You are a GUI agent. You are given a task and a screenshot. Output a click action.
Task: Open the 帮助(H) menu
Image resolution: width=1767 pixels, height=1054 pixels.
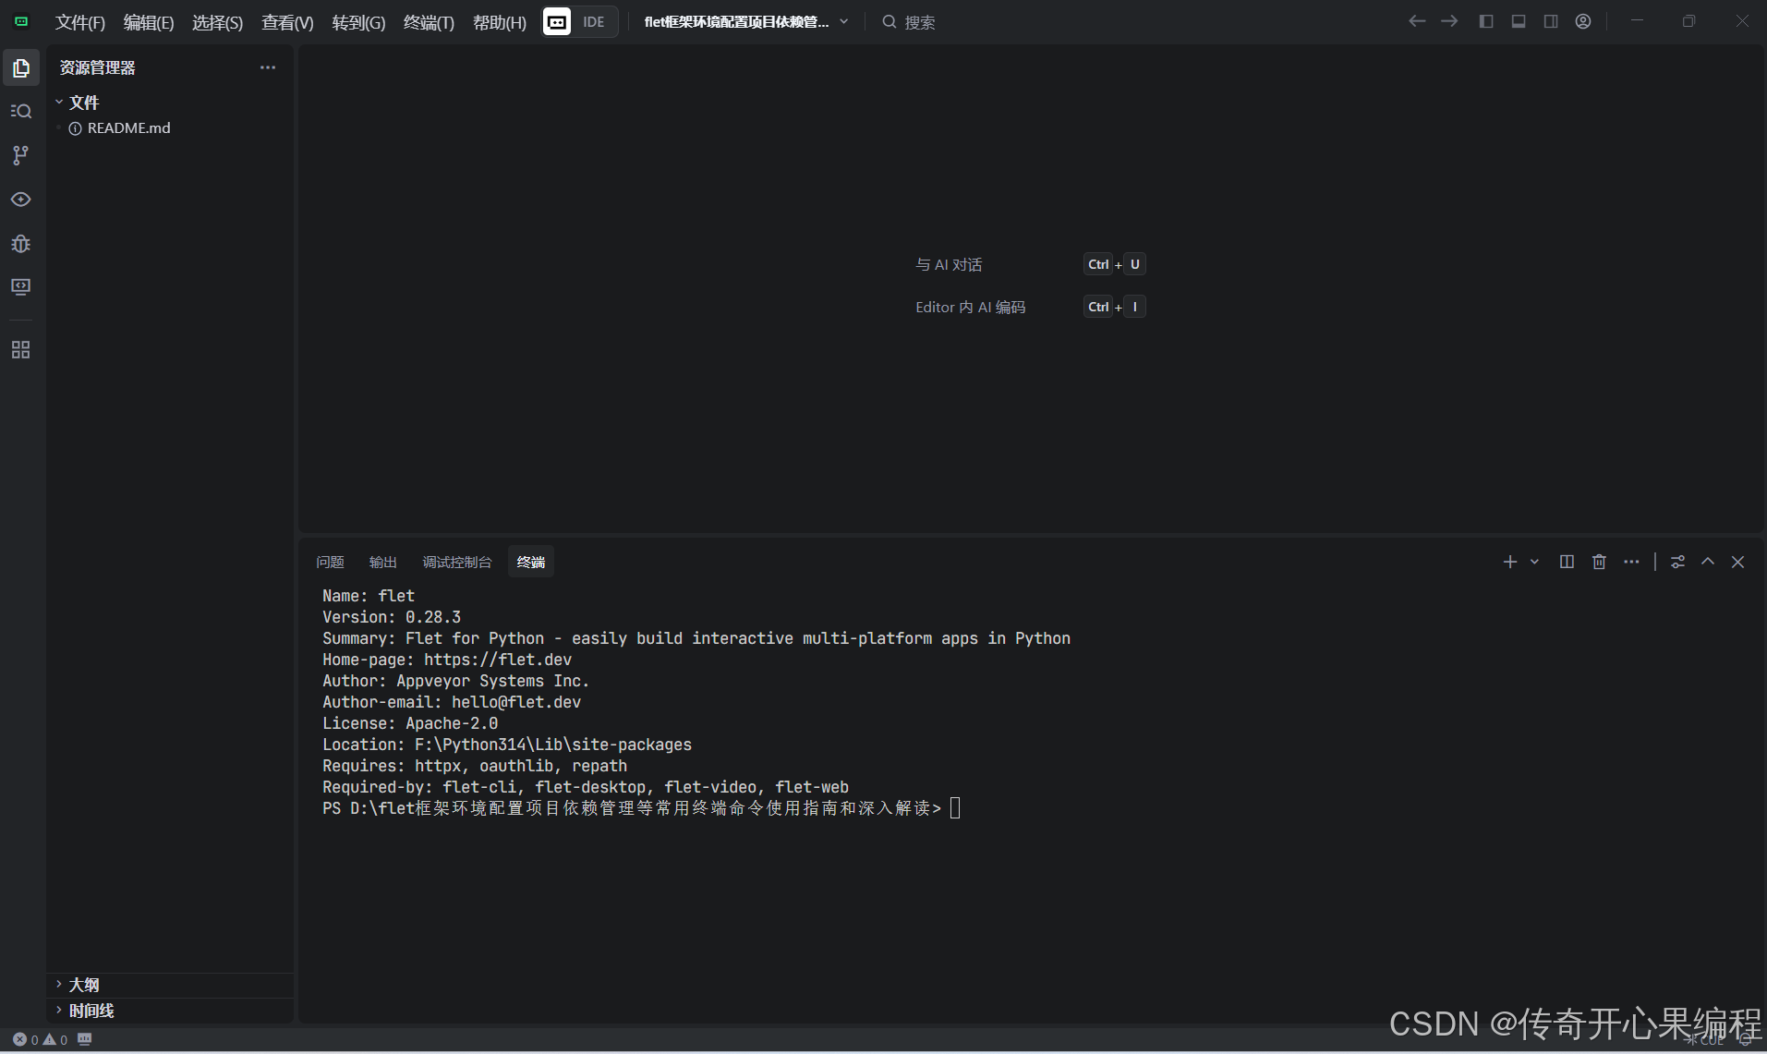(x=499, y=22)
